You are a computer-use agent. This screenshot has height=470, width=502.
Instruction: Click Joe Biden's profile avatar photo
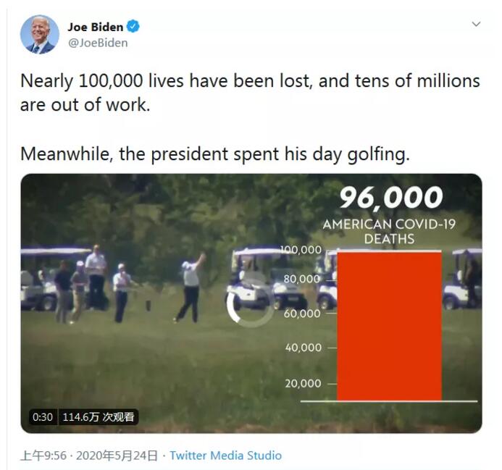[x=39, y=34]
